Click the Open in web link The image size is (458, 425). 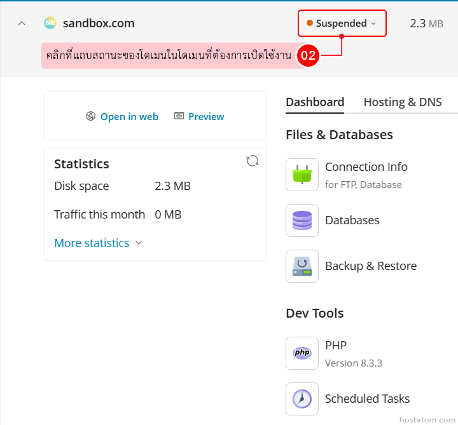(129, 116)
